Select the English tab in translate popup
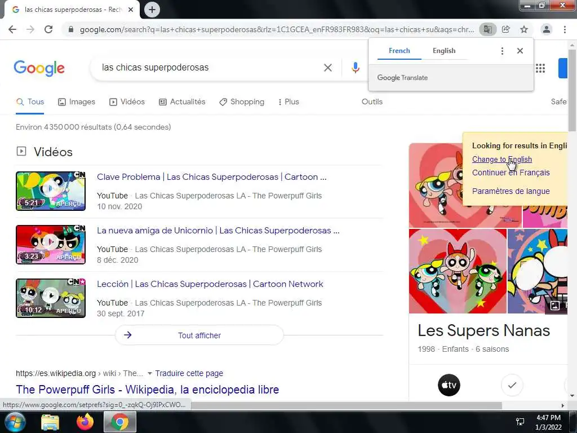Screen dimensions: 577x433 pyautogui.click(x=444, y=51)
